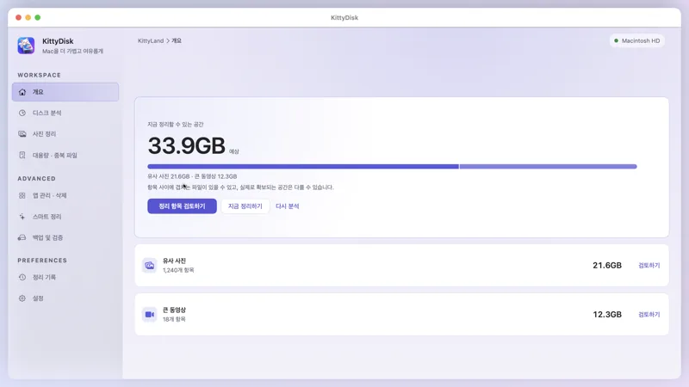Click the 12.3GB size value
The height and width of the screenshot is (387, 689).
(x=607, y=315)
